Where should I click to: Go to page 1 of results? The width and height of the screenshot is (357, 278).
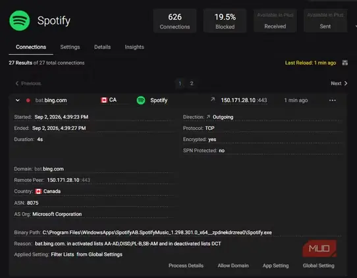pos(180,84)
